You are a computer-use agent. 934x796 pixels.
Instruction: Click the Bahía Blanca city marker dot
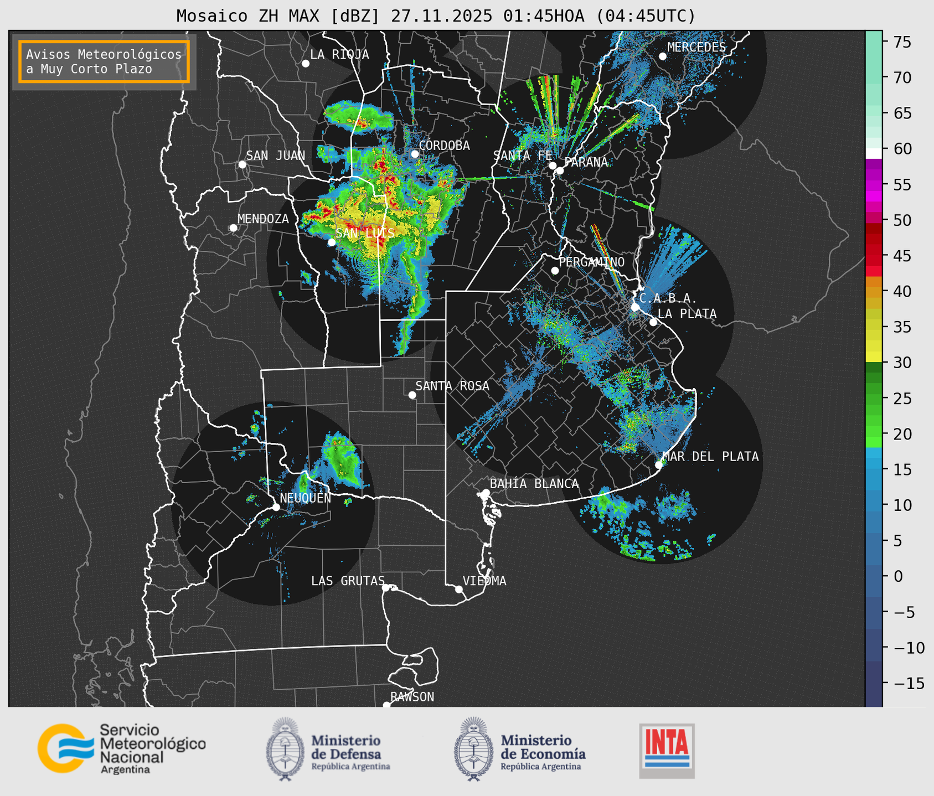[486, 493]
